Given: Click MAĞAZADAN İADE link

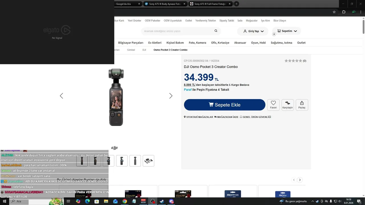Looking at the screenshot, I should [x=226, y=117].
